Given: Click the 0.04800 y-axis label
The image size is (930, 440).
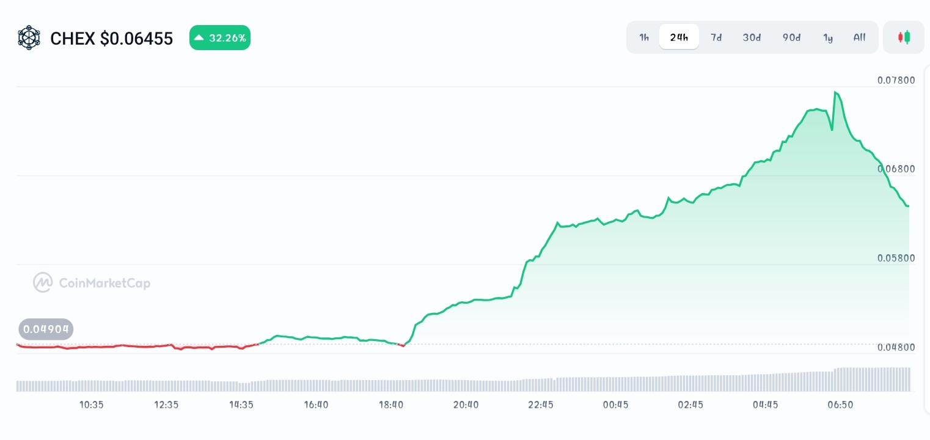Looking at the screenshot, I should pyautogui.click(x=896, y=347).
